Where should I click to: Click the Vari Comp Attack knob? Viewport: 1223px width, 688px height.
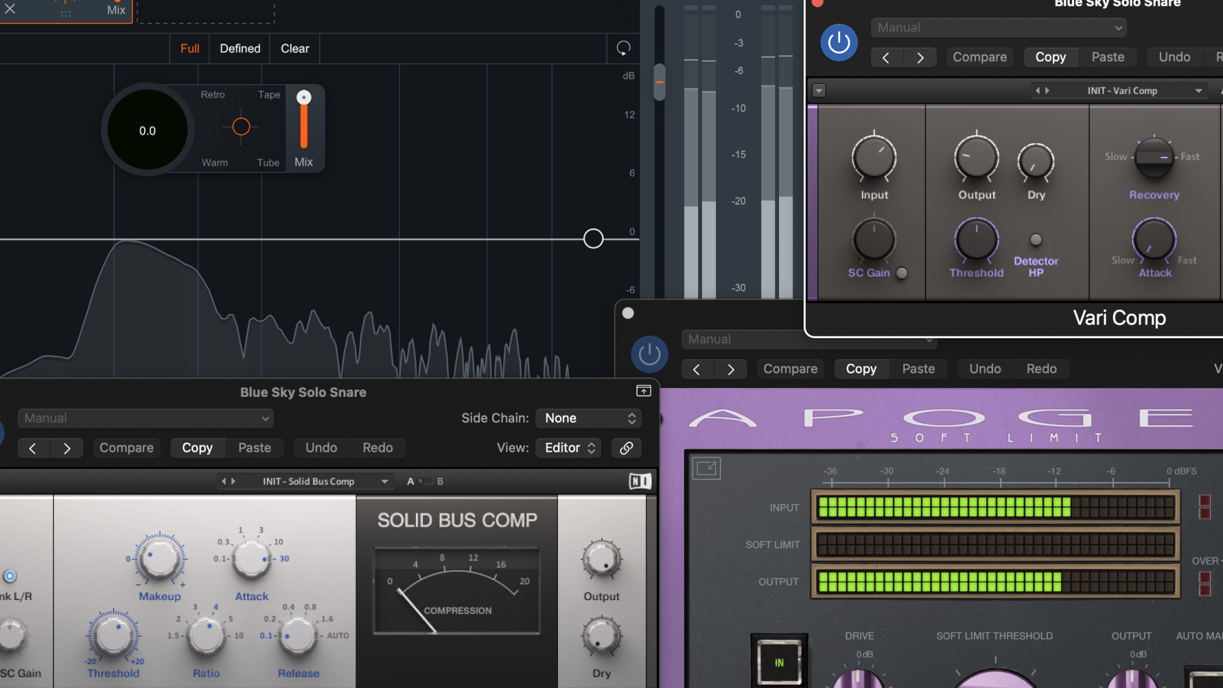1154,240
